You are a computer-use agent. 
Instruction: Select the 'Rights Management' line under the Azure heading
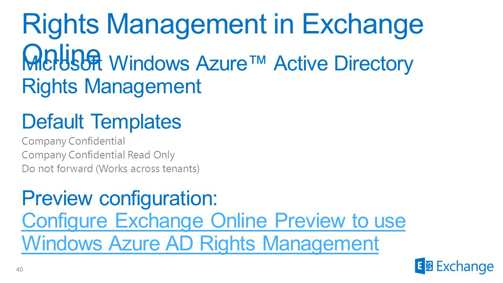pyautogui.click(x=112, y=86)
